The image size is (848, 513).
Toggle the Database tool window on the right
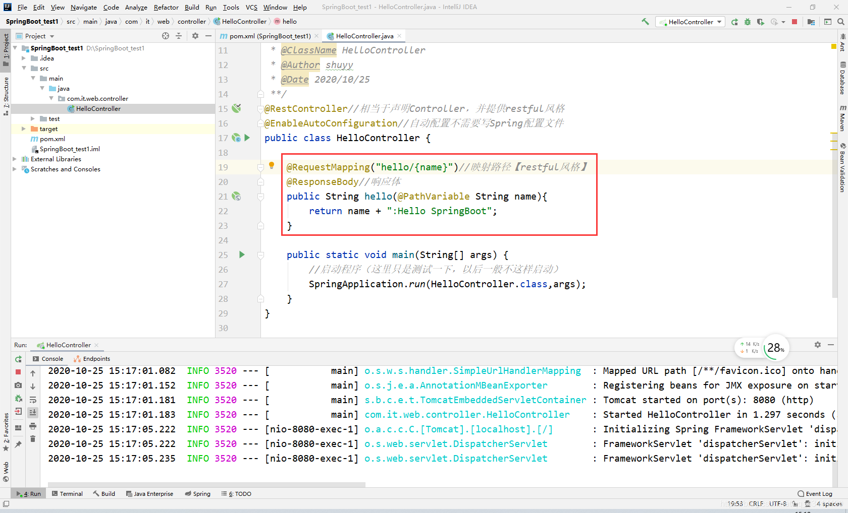842,78
